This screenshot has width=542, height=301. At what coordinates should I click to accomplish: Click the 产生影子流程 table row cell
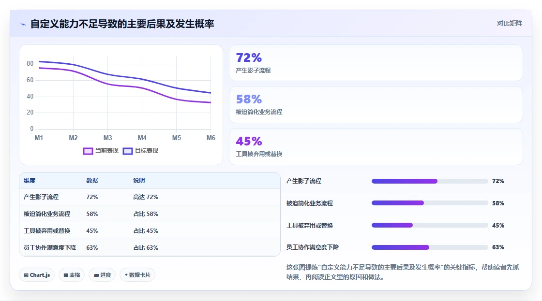click(41, 197)
